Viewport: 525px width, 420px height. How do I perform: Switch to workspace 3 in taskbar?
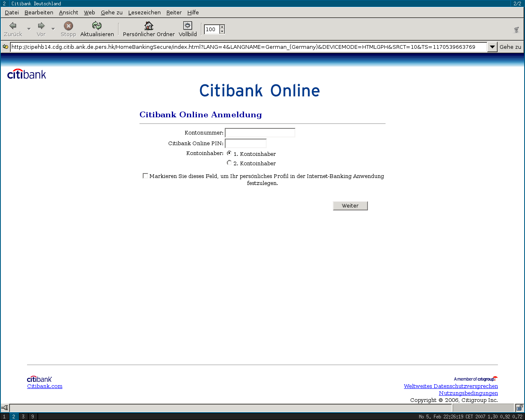click(x=23, y=417)
